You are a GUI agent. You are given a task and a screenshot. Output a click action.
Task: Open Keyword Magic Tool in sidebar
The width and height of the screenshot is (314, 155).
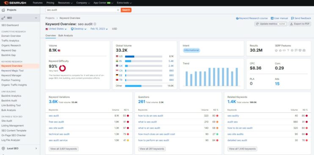tap(12, 71)
